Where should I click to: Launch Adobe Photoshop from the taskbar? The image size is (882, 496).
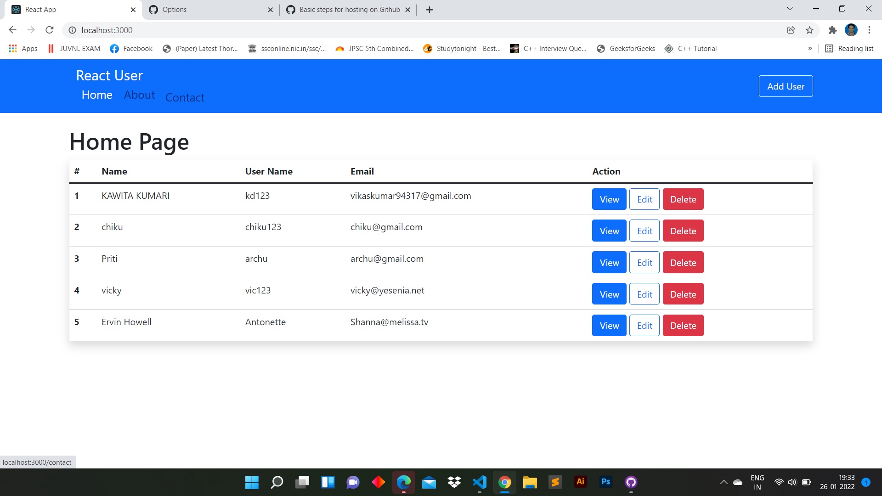pos(605,482)
